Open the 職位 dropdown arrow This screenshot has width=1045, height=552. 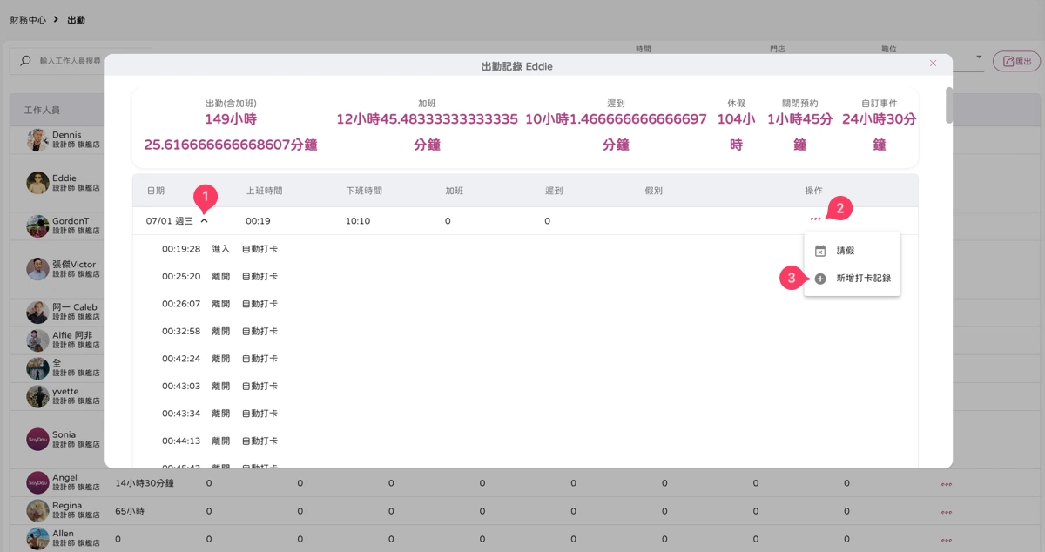[x=980, y=59]
